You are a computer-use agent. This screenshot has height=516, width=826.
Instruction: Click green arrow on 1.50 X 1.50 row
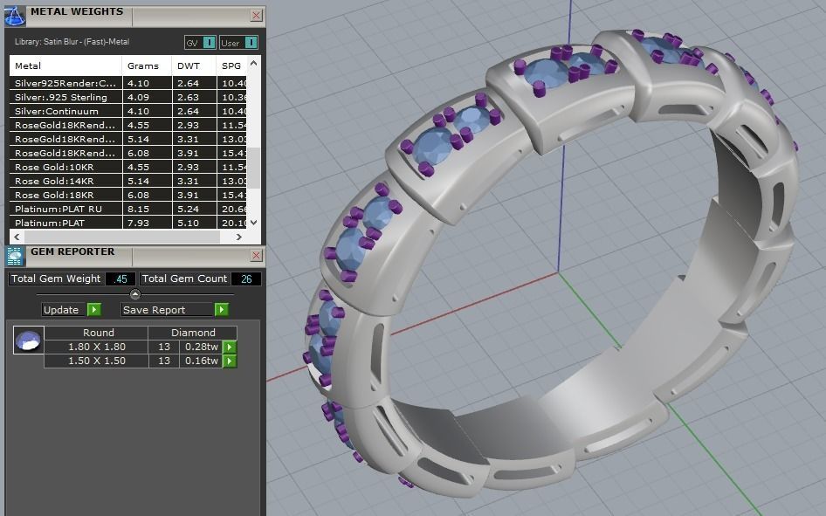point(229,361)
